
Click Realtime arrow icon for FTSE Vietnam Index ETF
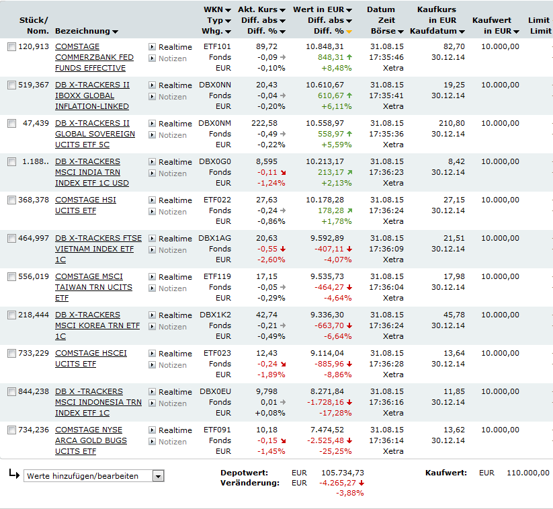(152, 238)
